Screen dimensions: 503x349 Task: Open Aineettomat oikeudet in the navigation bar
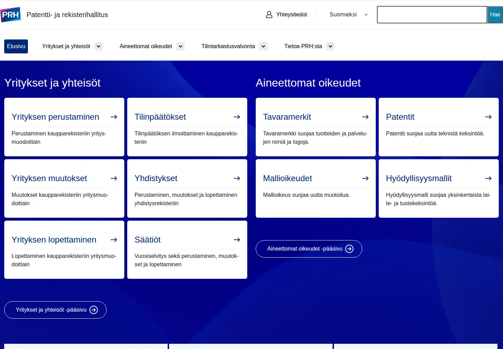tap(146, 46)
